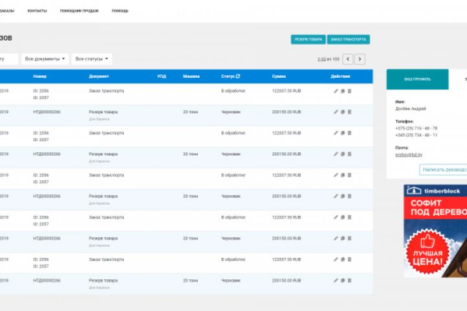Copy the first row Заказ транспорта order
This screenshot has width=467, height=311.
343,91
